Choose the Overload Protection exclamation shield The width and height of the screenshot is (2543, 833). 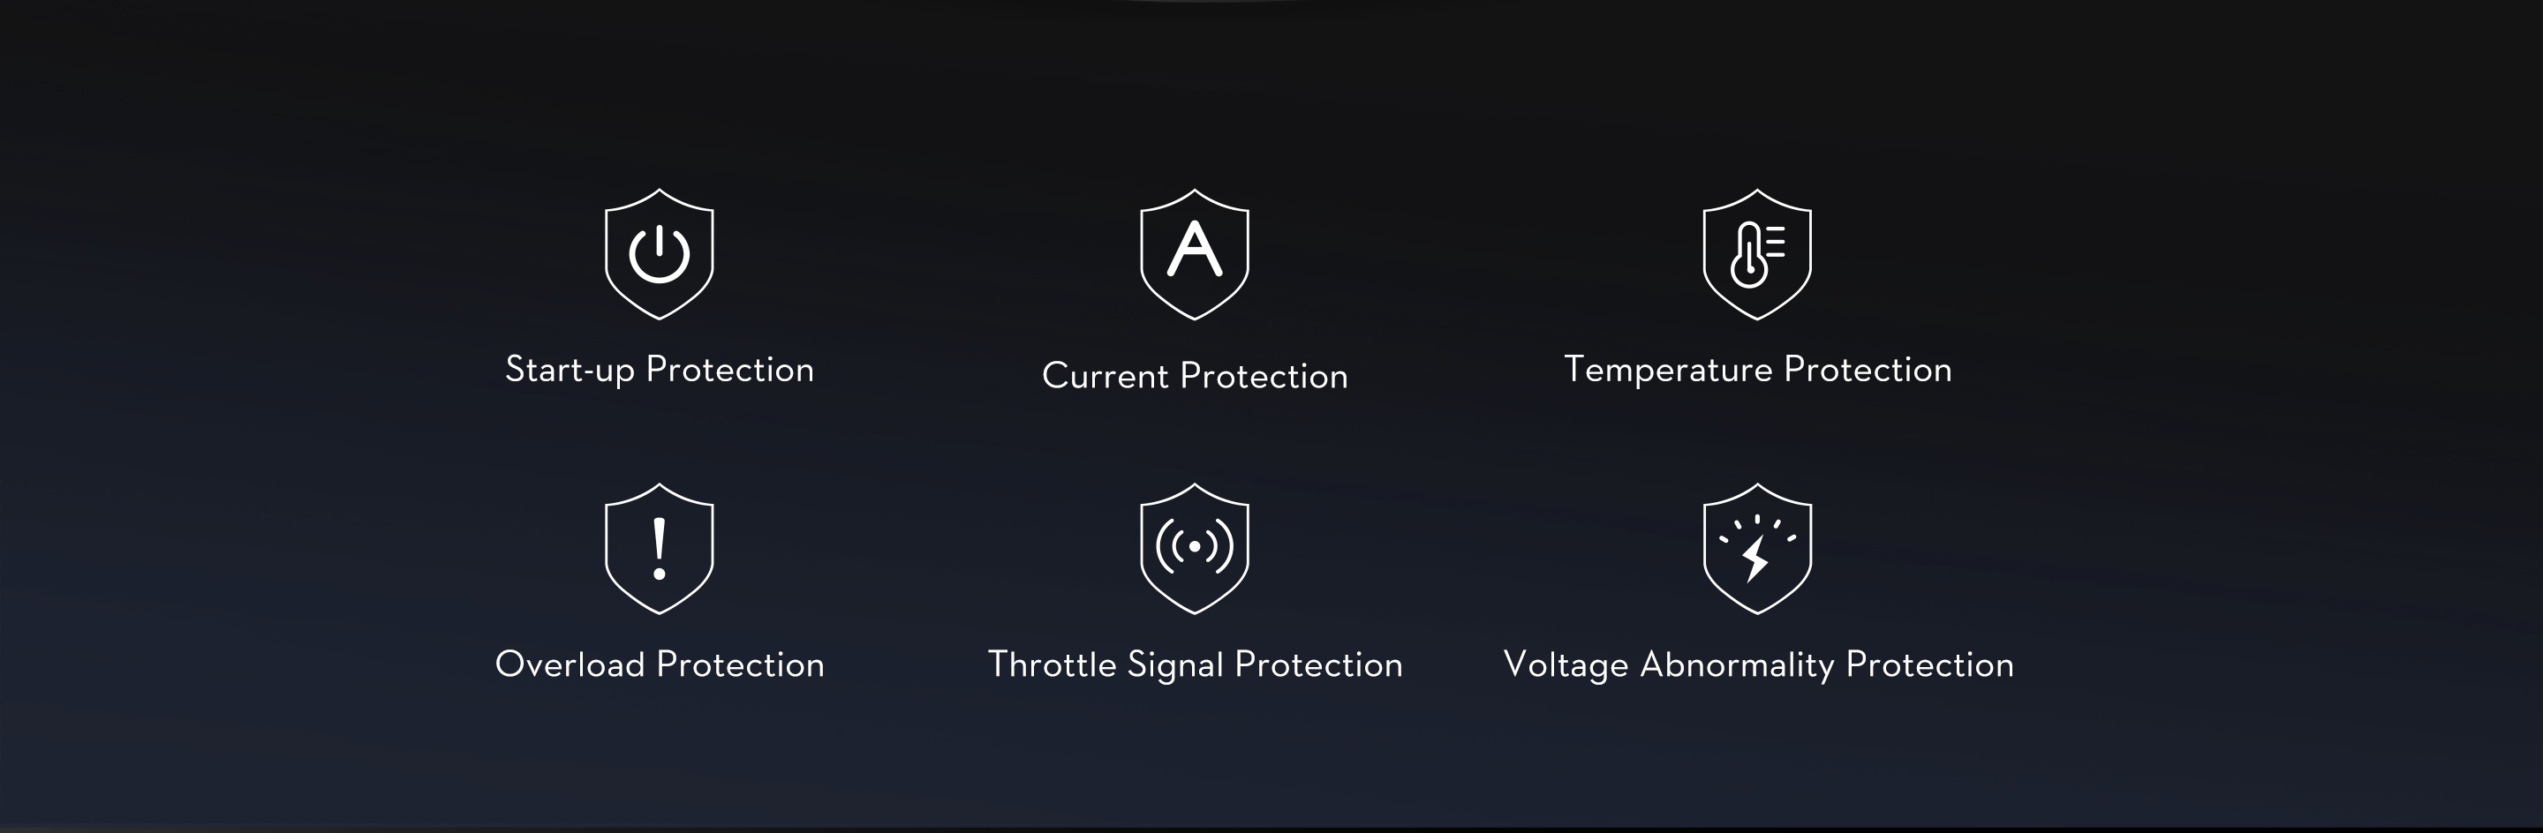tap(660, 549)
